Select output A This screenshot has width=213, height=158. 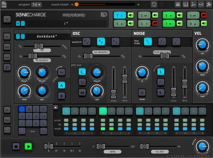click(x=61, y=85)
